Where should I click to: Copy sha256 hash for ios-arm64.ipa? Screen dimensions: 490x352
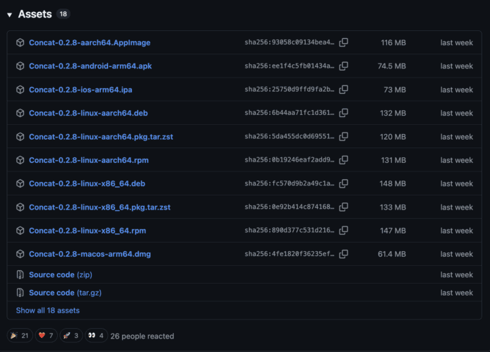[x=343, y=90]
